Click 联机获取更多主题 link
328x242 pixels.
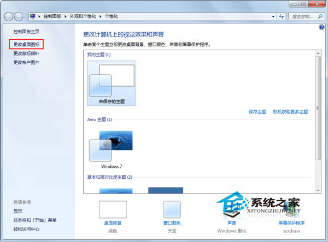290,112
